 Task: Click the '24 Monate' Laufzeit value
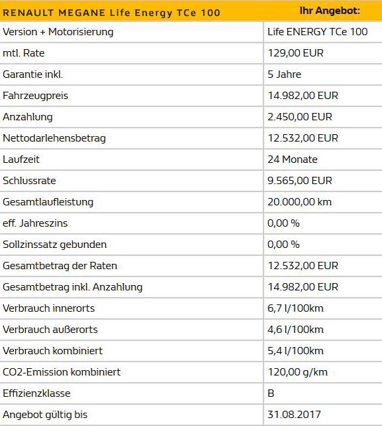click(x=292, y=160)
